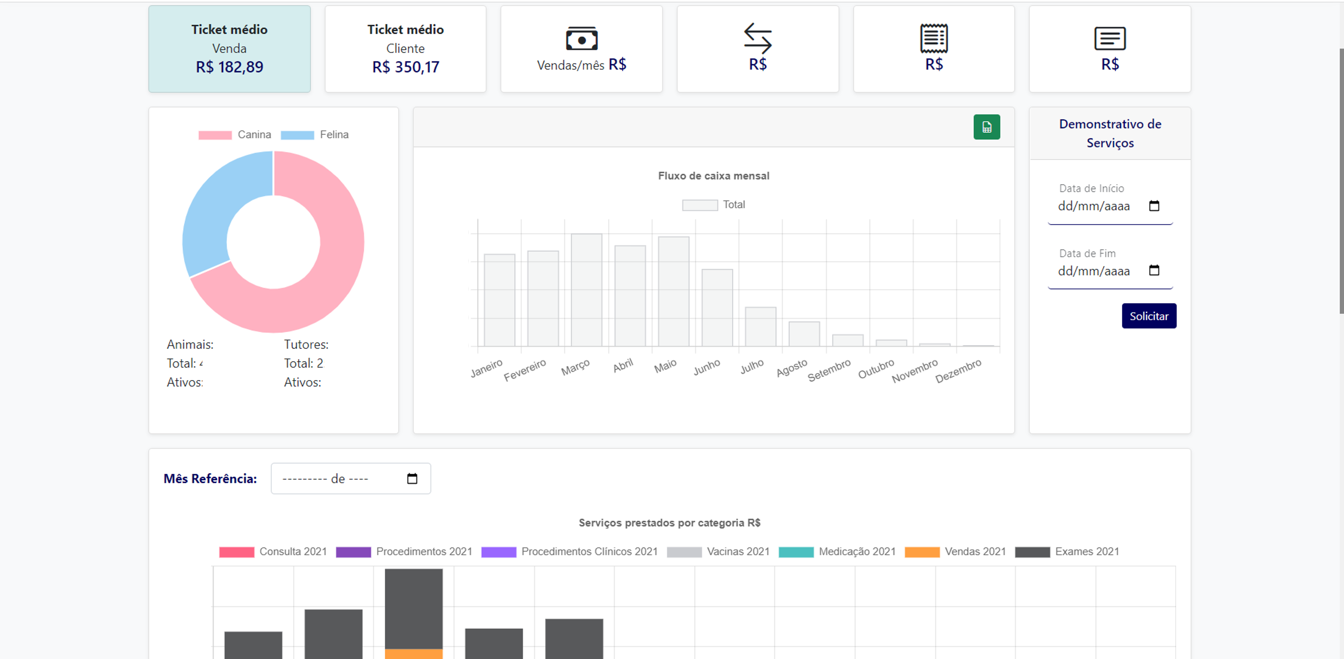
Task: Click the Julho bar in the cash flow chart
Action: 760,327
